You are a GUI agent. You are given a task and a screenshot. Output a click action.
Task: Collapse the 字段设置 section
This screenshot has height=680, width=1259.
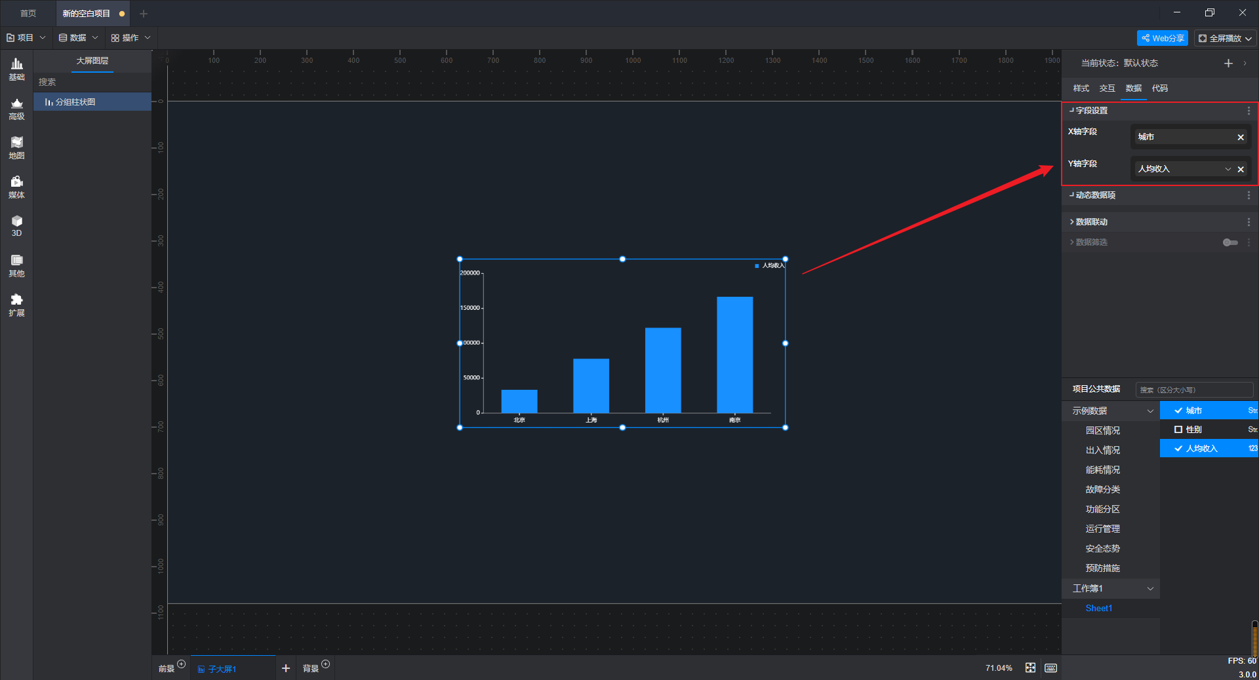[x=1071, y=111]
